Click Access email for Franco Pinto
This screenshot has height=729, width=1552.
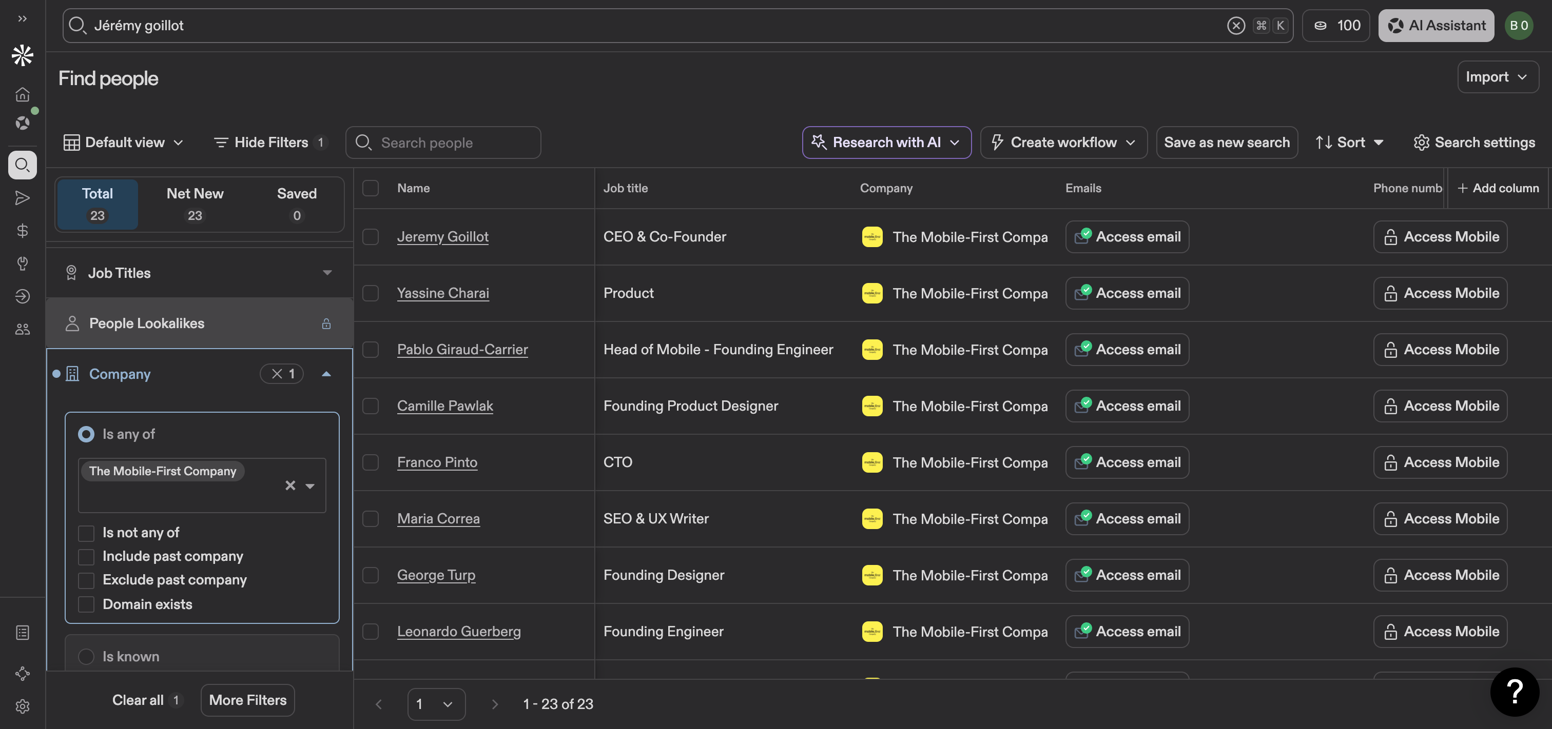(1127, 462)
